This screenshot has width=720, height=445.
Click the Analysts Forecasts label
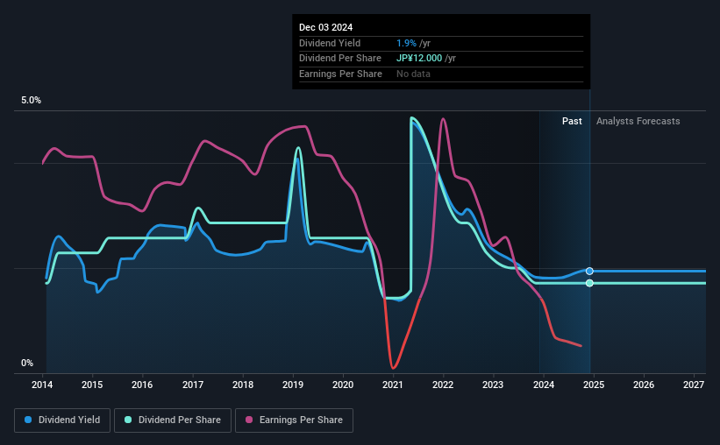click(x=638, y=121)
